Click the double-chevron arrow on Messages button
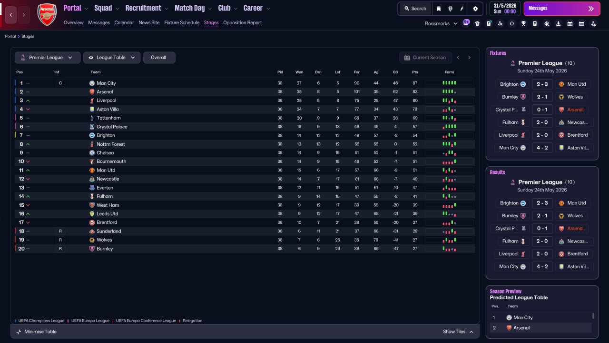 (x=591, y=9)
